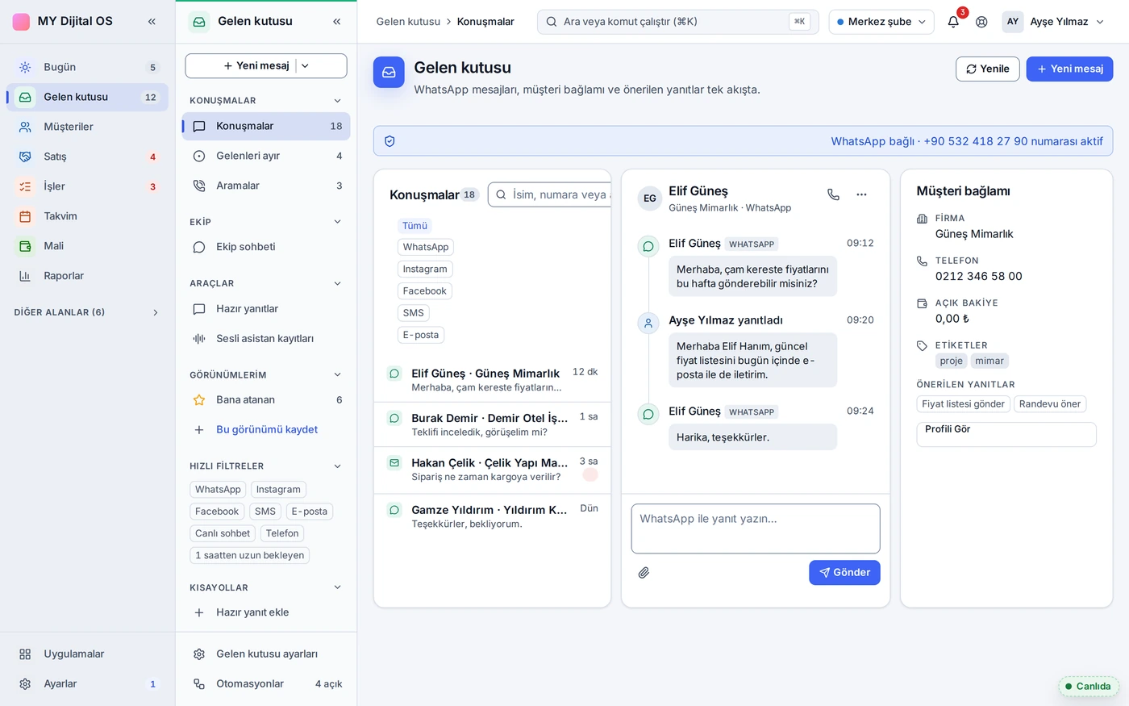The width and height of the screenshot is (1129, 706).
Task: Go to Müşteriler in the sidebar
Action: pos(87,127)
